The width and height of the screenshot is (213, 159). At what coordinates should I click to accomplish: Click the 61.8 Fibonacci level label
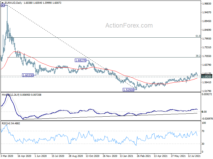tap(198, 36)
